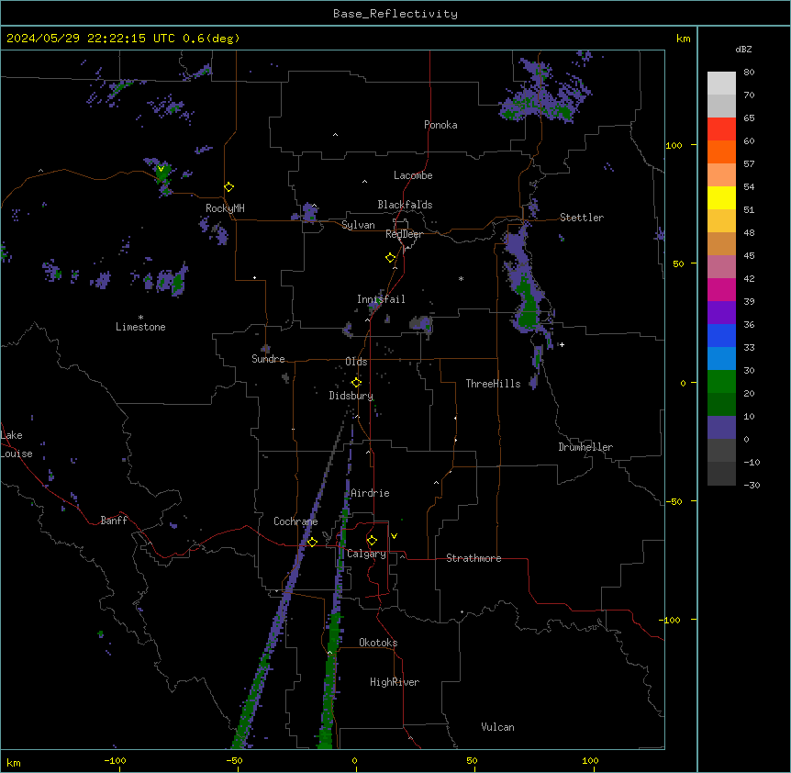Viewport: 791px width, 773px height.
Task: Click the Strathmore label
Action: tap(473, 558)
